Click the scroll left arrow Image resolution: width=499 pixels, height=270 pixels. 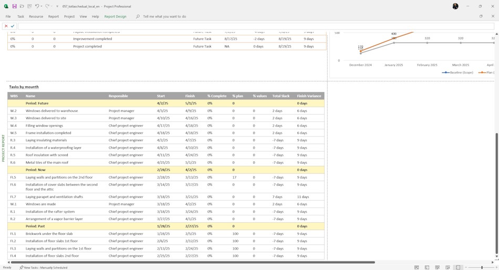[8, 262]
